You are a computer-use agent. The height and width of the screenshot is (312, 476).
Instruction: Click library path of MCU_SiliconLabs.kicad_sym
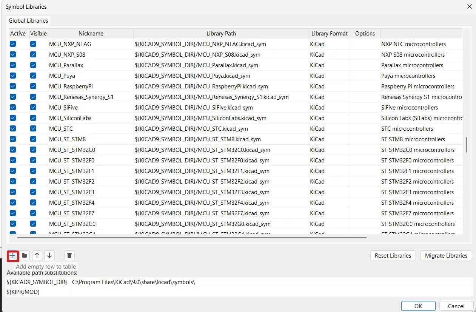coord(221,118)
